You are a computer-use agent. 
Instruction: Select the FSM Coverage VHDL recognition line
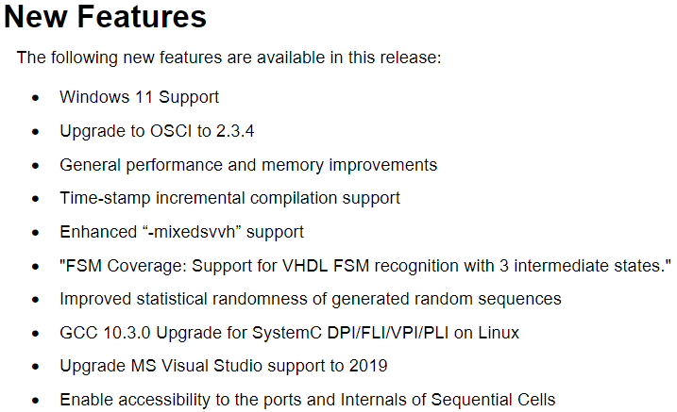tap(365, 266)
